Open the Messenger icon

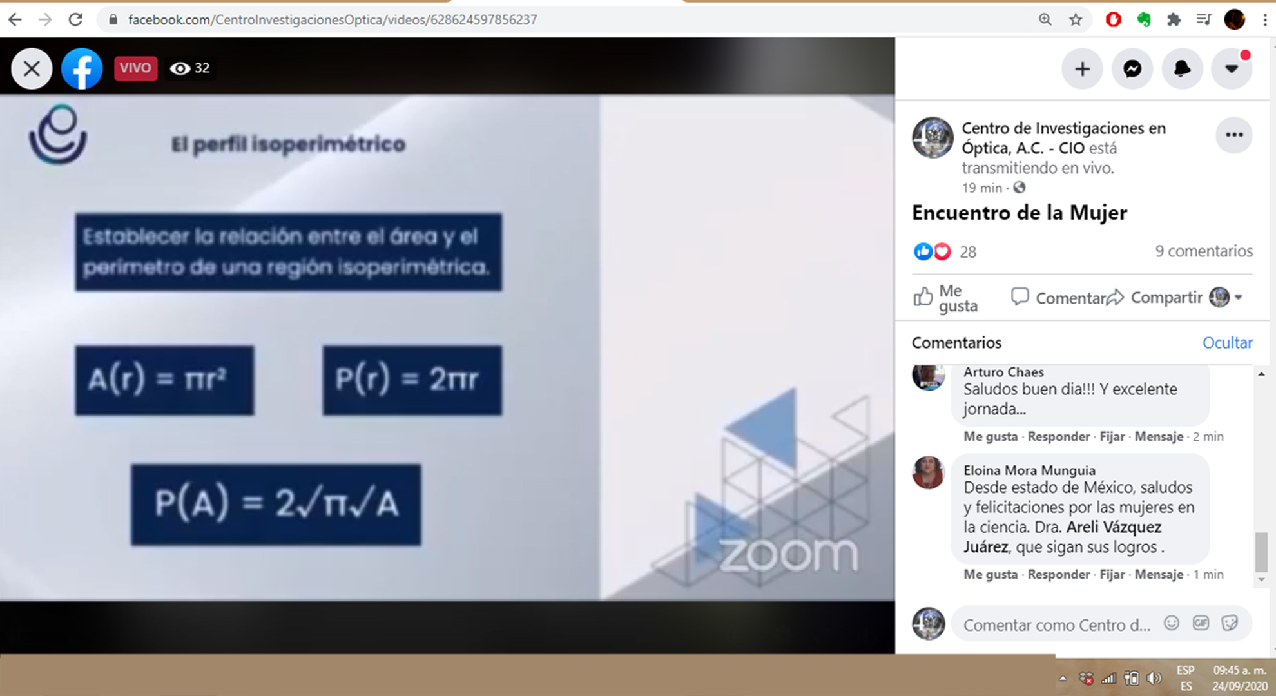1132,69
